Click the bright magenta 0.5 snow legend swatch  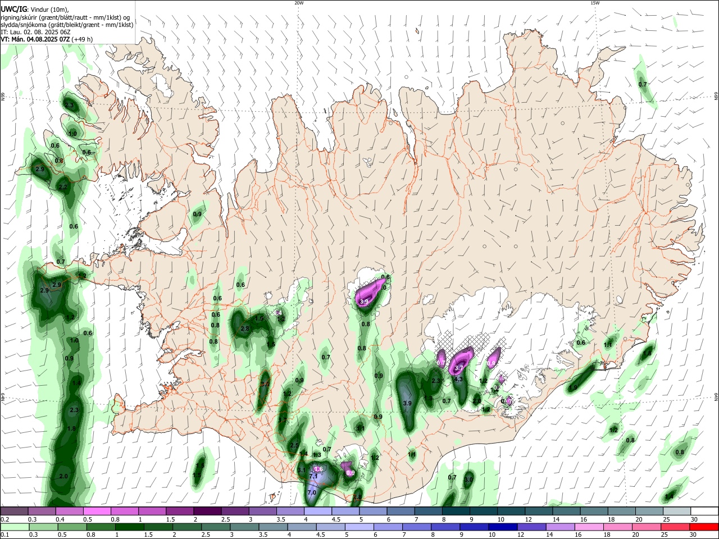point(97,511)
